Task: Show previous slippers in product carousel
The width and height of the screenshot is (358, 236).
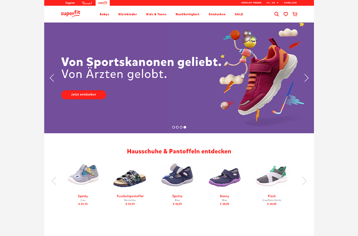Action: click(x=54, y=181)
